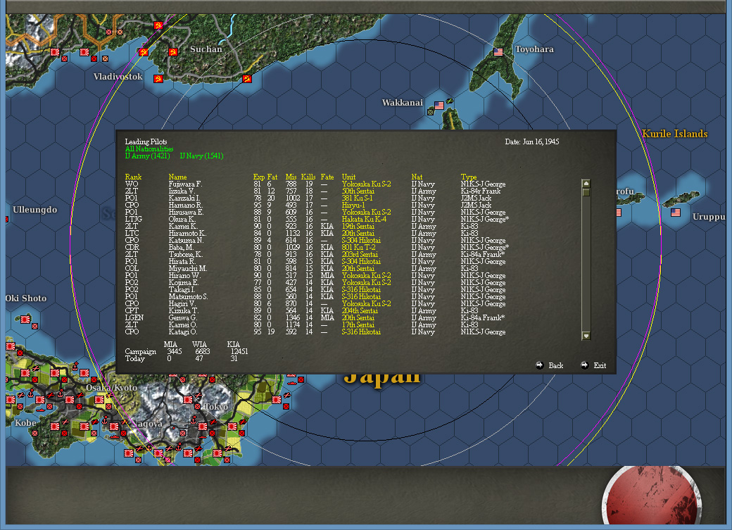This screenshot has width=732, height=530.
Task: Open S-304 Hikotai link in Katsuma N. row
Action: point(361,240)
